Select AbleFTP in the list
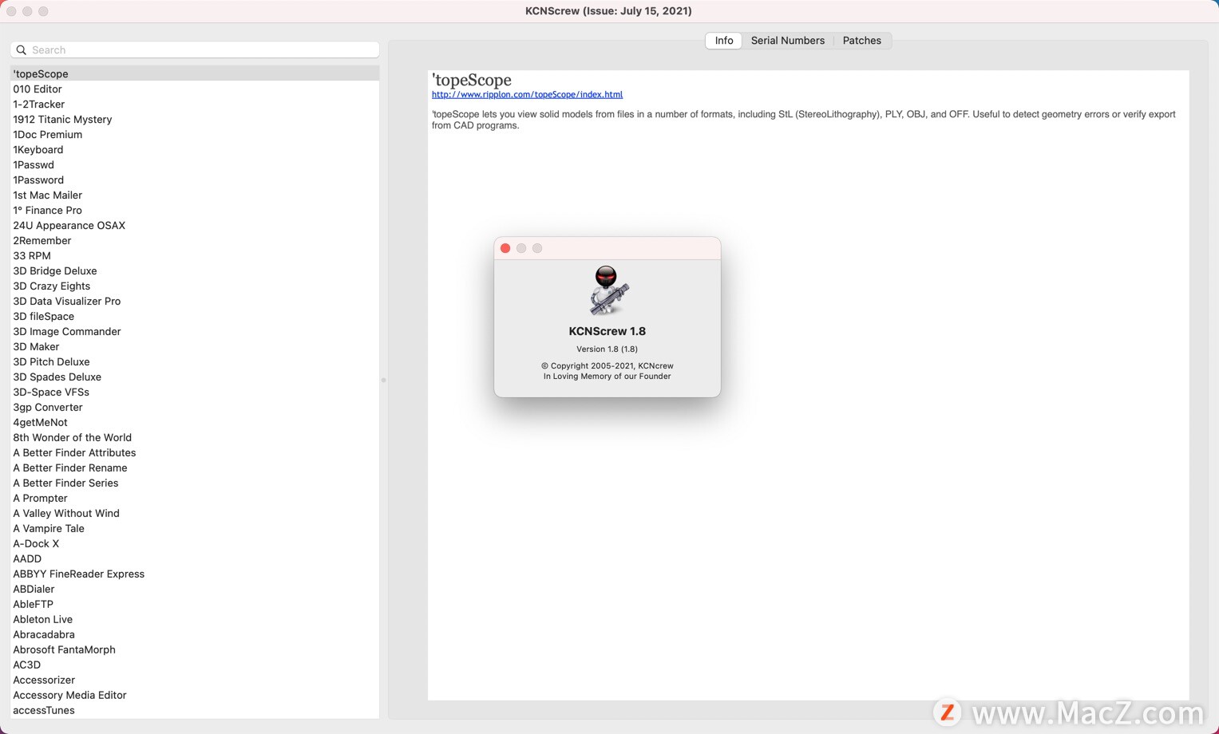This screenshot has width=1219, height=734. pyautogui.click(x=195, y=604)
